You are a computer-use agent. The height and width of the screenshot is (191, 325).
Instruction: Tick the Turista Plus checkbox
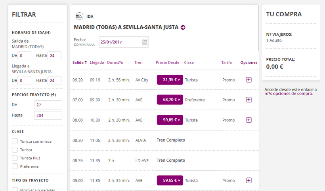(x=15, y=158)
